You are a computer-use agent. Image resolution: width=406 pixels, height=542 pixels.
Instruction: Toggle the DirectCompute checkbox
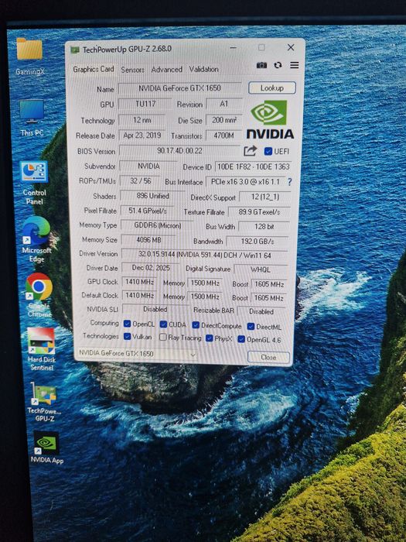(196, 325)
